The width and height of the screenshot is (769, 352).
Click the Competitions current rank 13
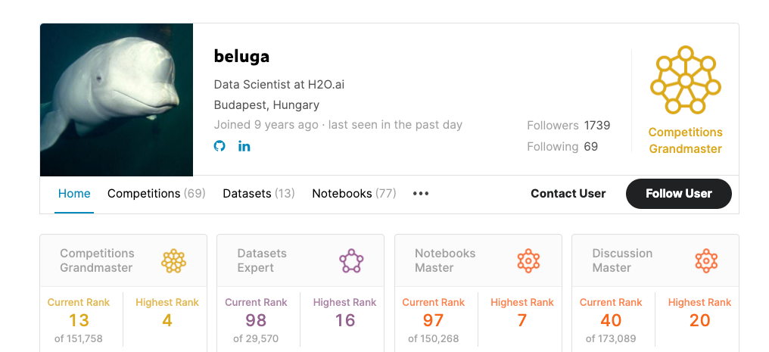pos(79,320)
